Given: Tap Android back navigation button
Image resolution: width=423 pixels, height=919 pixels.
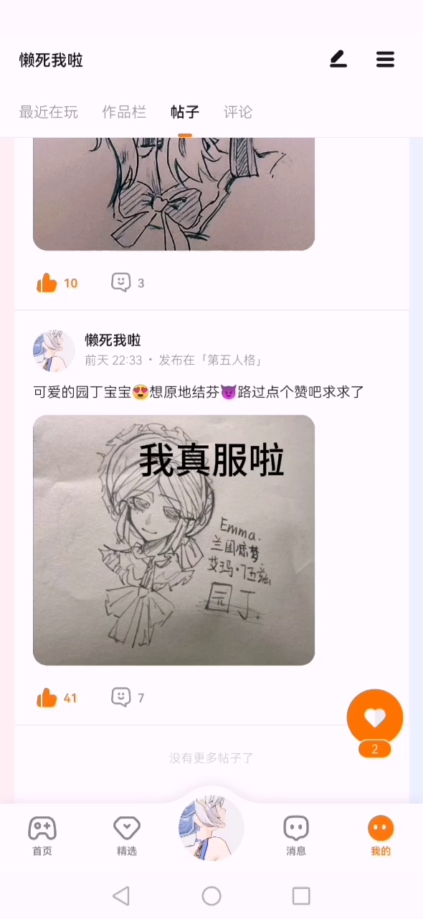Looking at the screenshot, I should click(x=121, y=895).
